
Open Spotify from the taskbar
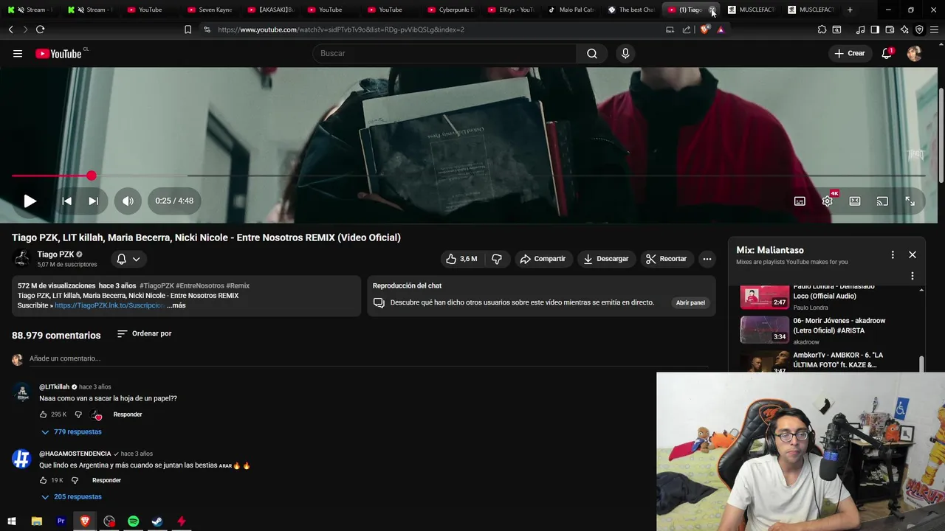[133, 521]
